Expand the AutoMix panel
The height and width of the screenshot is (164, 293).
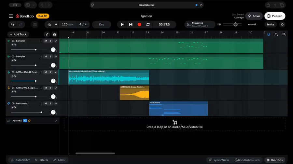[x=56, y=121]
